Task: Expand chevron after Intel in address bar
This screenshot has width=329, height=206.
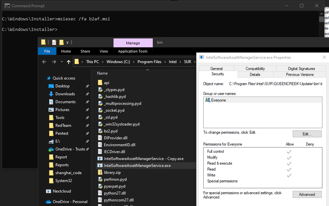Action: [x=180, y=62]
